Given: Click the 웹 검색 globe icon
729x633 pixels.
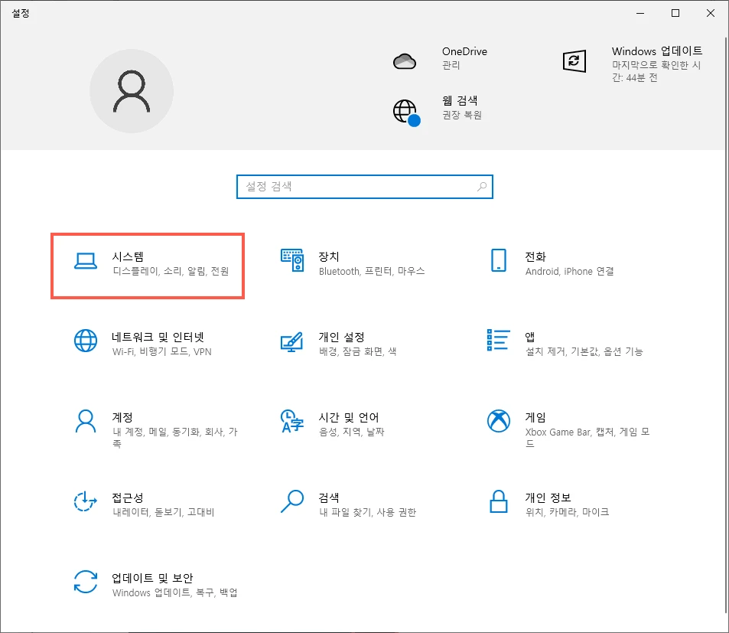Looking at the screenshot, I should (x=406, y=112).
